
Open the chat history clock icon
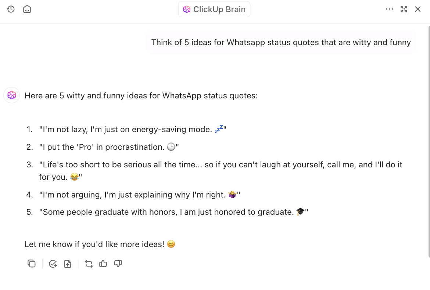pyautogui.click(x=11, y=9)
